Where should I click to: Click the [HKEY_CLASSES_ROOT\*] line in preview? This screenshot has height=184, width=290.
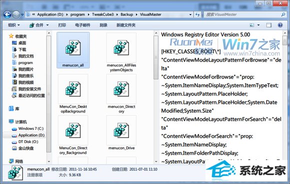pos(191,51)
